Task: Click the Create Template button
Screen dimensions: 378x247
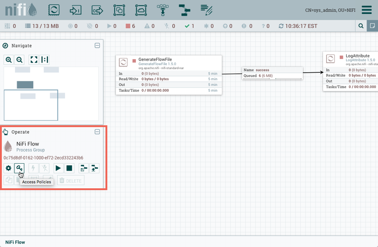Action: (x=83, y=168)
